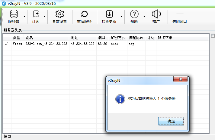The width and height of the screenshot is (215, 140).
Task: Sort by the 测试结果 column header
Action: click(x=165, y=38)
